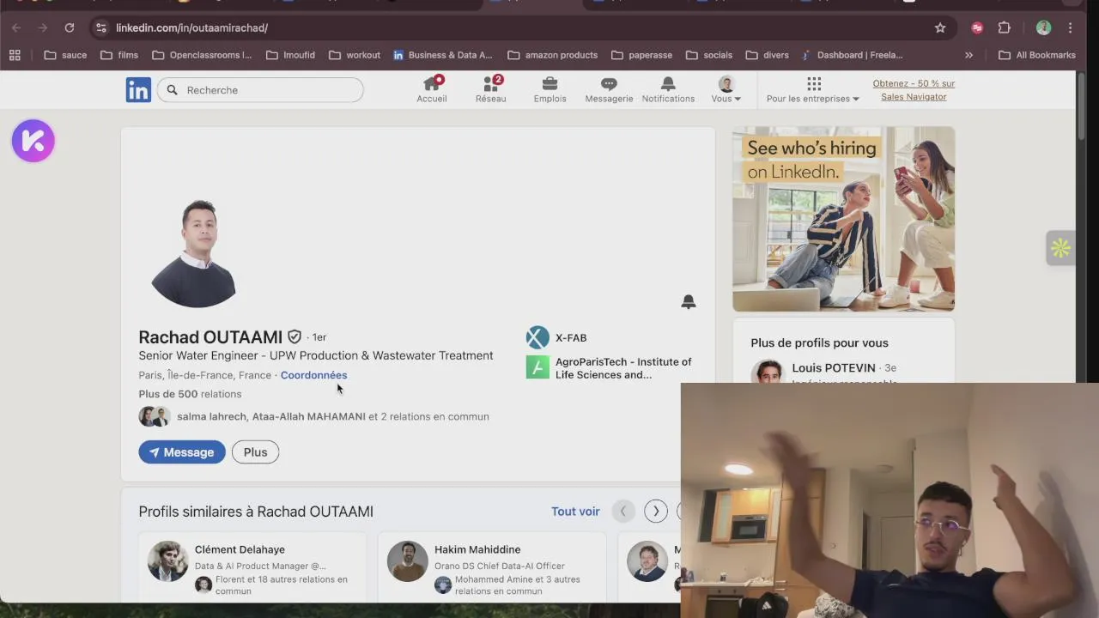Open divers bookmarks folder
Screen dimensions: 1099x618
[767, 55]
